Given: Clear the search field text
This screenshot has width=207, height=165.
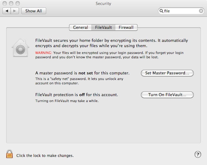Looking at the screenshot, I should pos(201,11).
